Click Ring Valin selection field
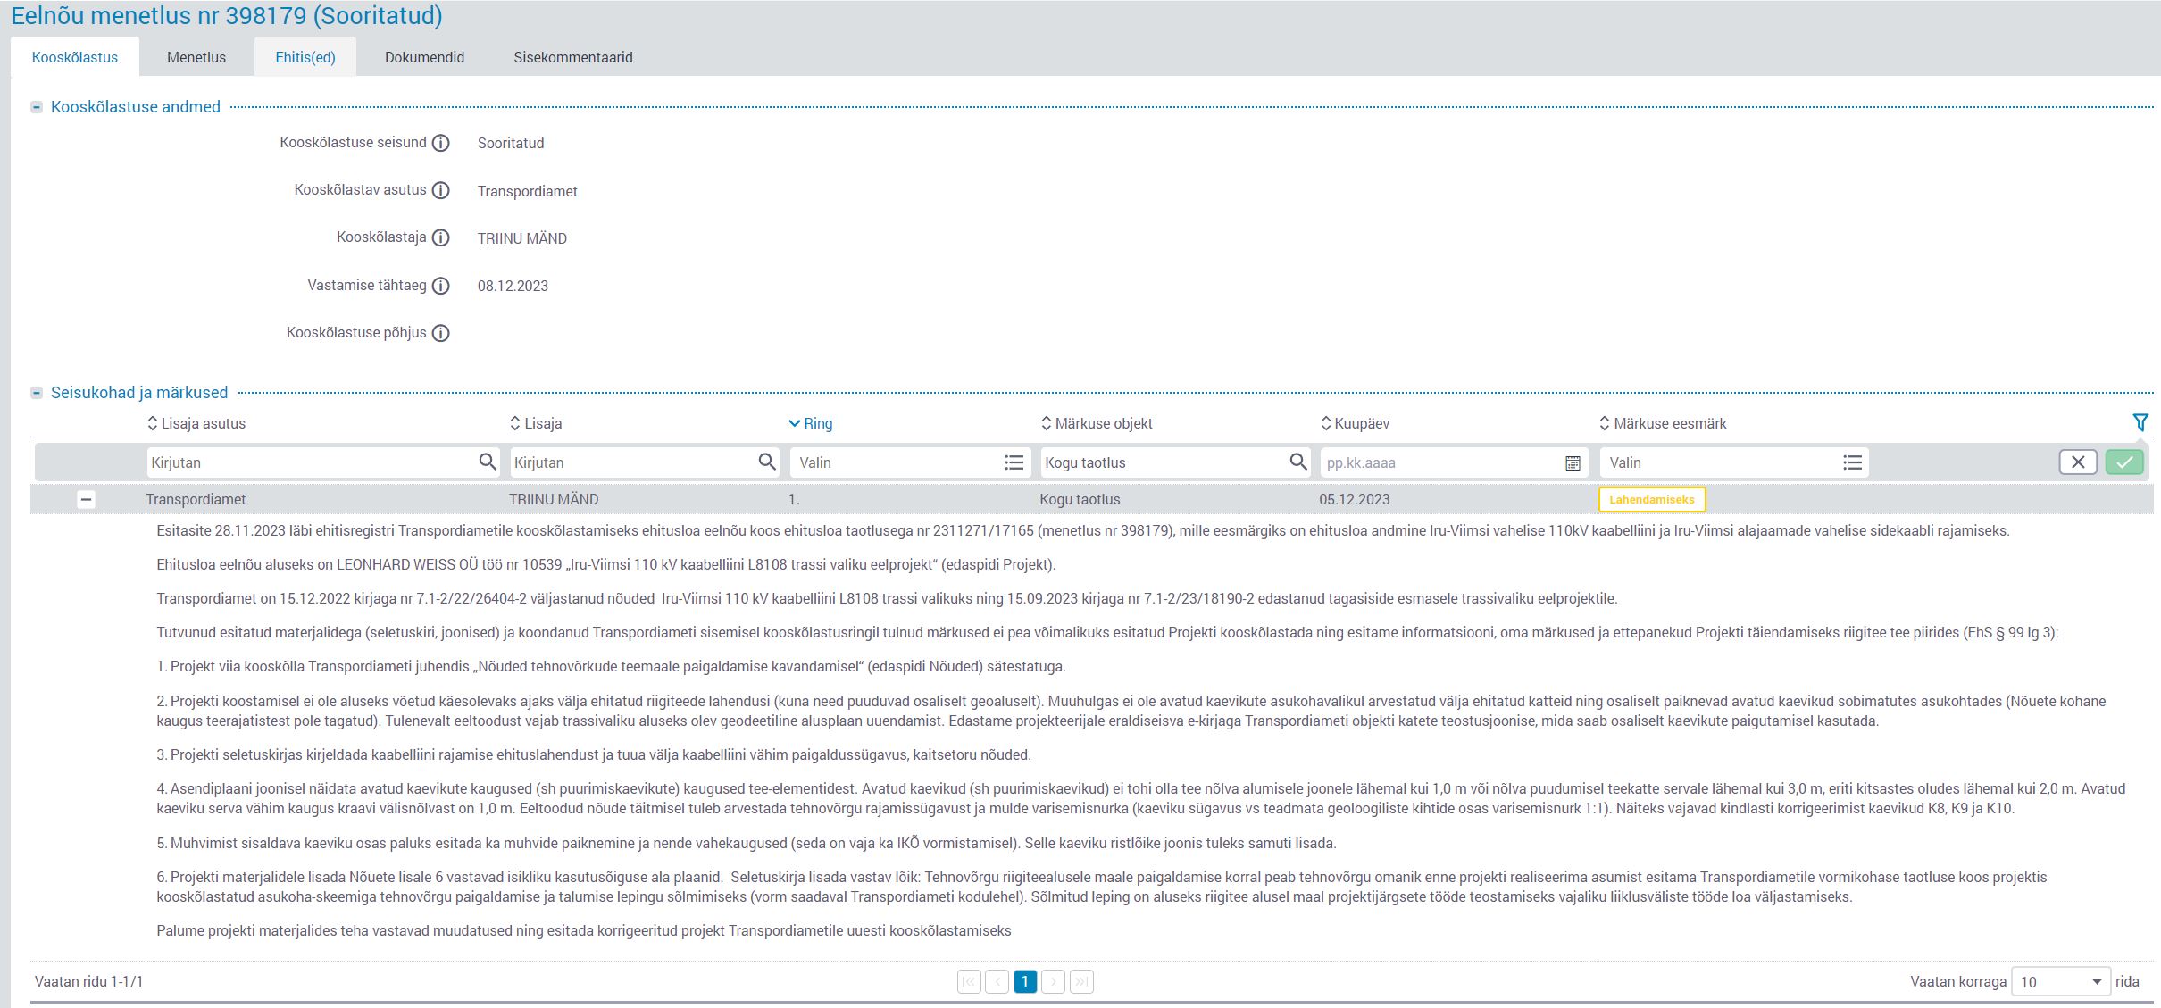The height and width of the screenshot is (1008, 2161). (909, 462)
